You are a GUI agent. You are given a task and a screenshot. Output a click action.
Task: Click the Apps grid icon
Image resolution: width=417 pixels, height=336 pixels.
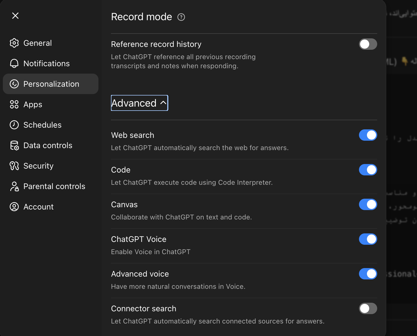pos(14,104)
